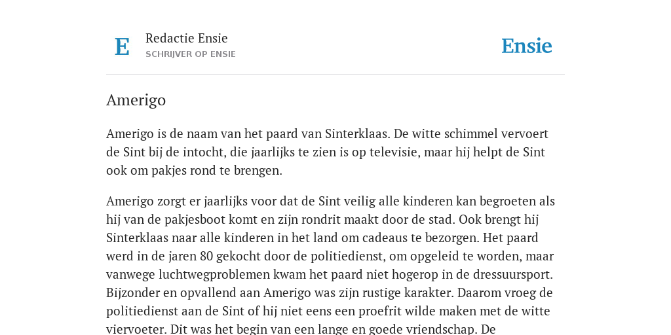Click the Amerigo article heading
This screenshot has height=335, width=671.
(136, 100)
